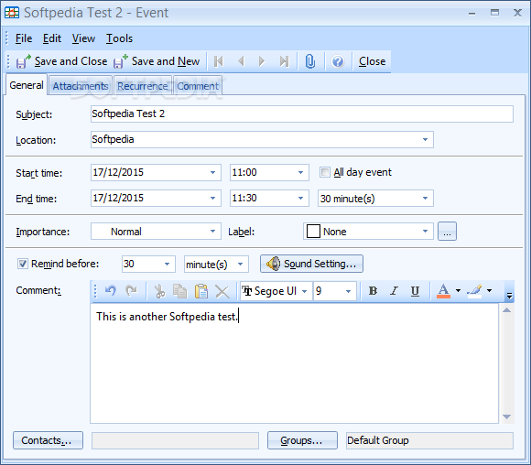
Task: Open the File menu
Action: click(x=24, y=38)
